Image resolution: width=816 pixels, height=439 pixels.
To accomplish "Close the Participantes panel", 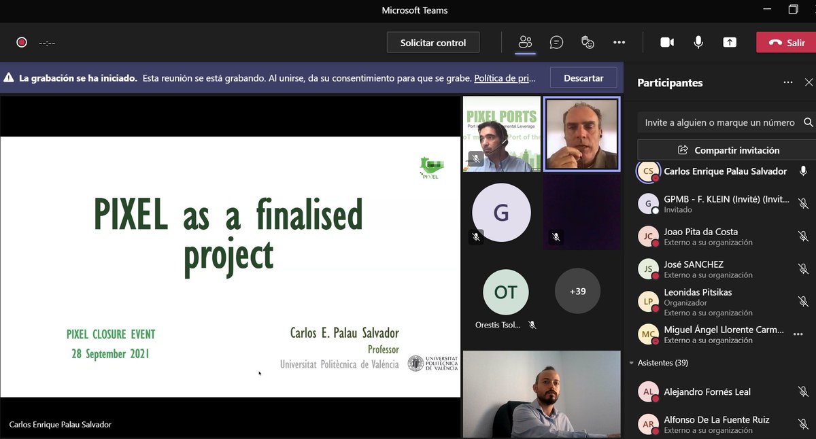I will click(x=809, y=82).
